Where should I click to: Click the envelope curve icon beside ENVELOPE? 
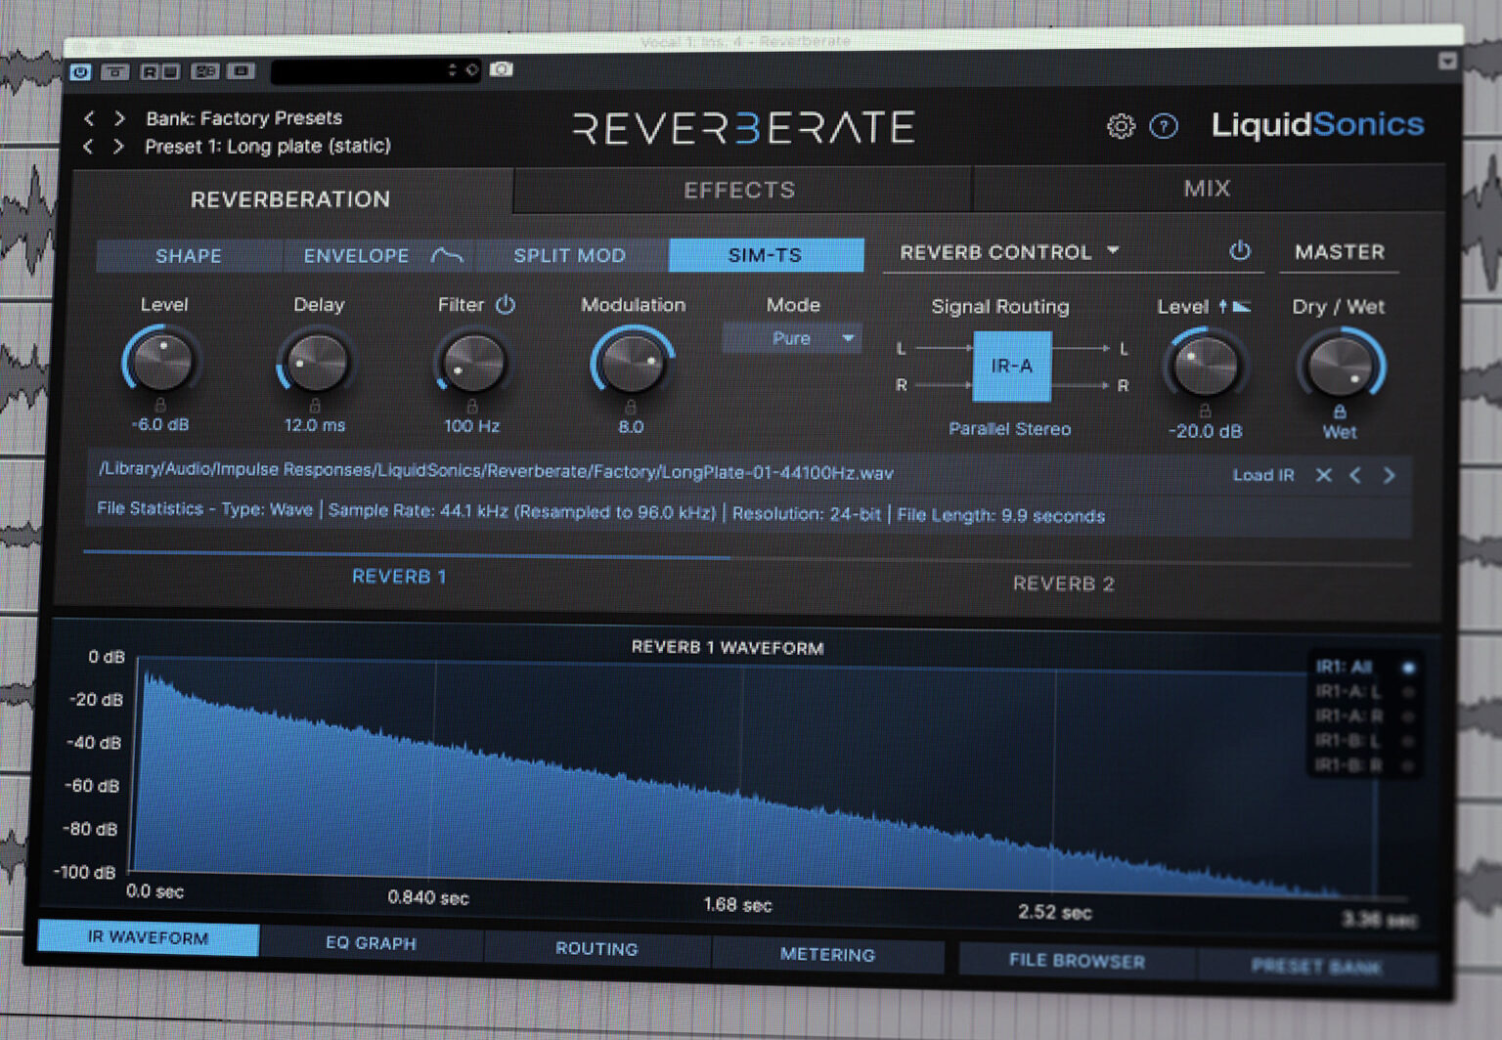(x=446, y=256)
